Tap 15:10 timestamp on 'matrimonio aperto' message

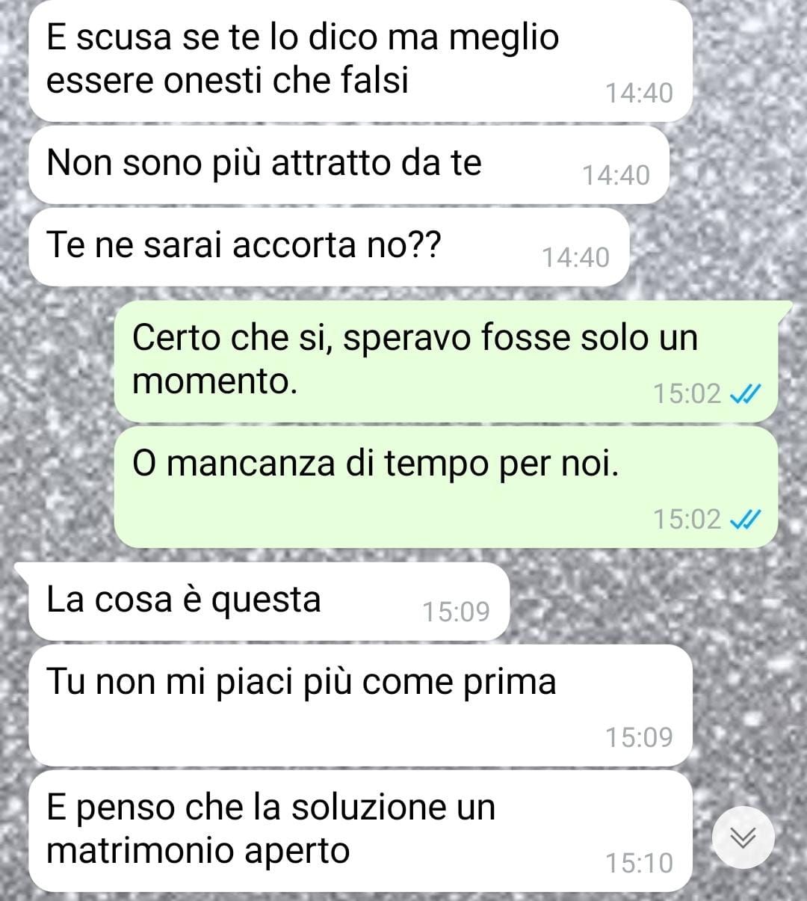639,864
